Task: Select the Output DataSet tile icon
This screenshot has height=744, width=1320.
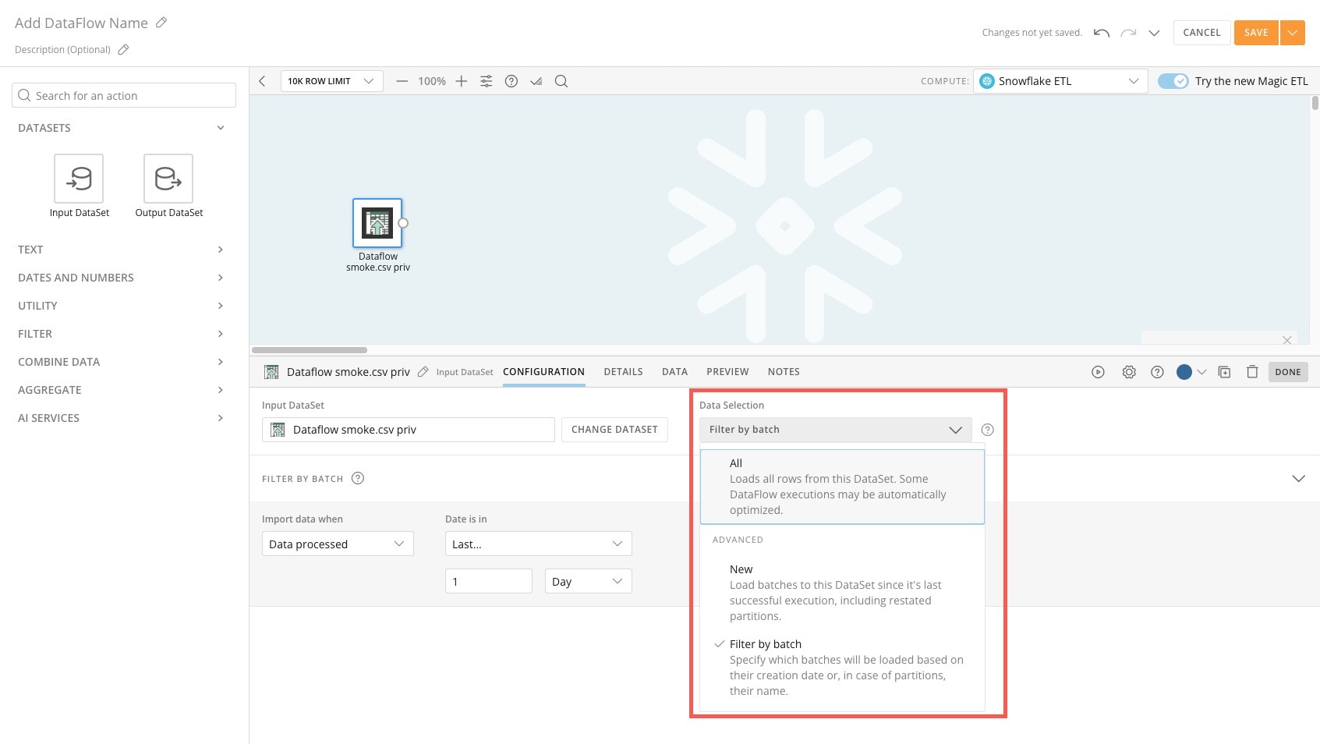Action: point(168,179)
